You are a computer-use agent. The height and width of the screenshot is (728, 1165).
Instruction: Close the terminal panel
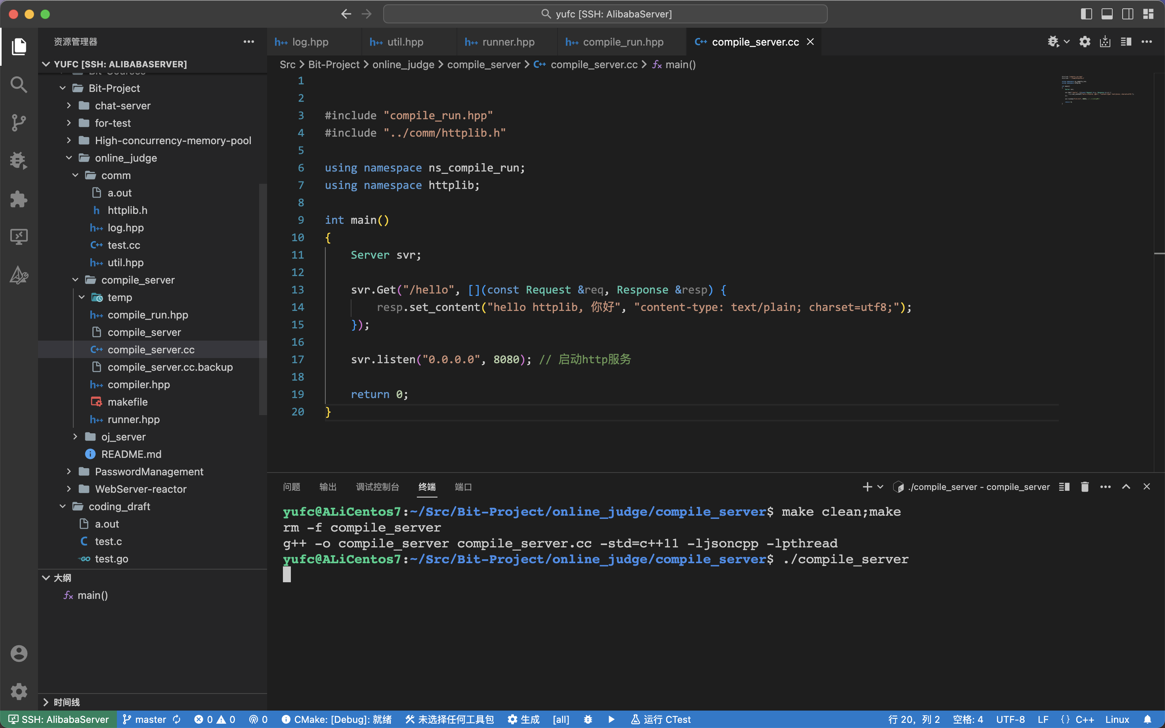(x=1147, y=487)
